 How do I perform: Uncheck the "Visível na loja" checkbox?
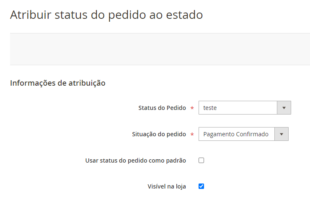(x=201, y=186)
